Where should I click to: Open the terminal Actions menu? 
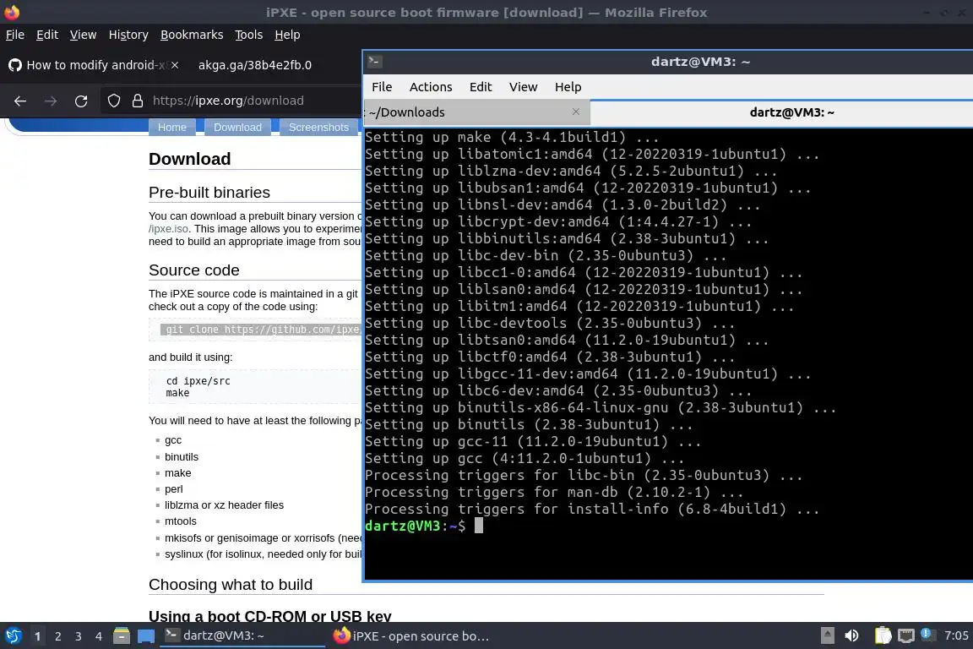(x=431, y=87)
